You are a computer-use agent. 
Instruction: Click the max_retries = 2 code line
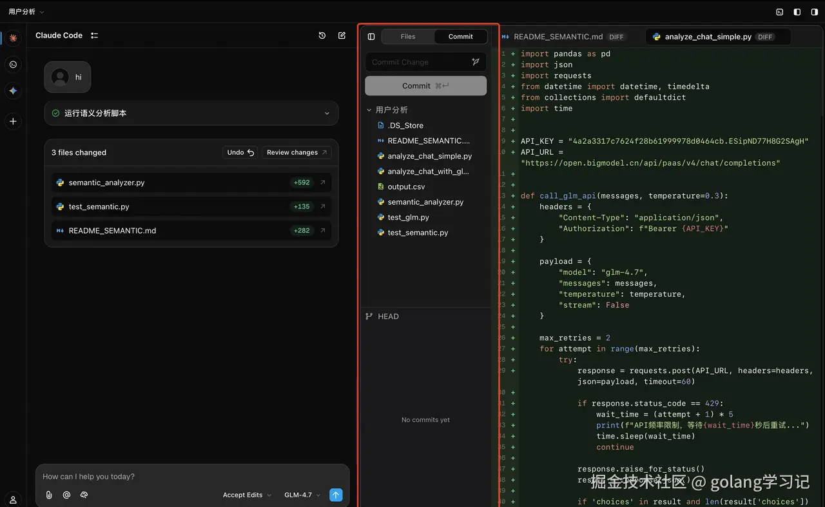[575, 338]
